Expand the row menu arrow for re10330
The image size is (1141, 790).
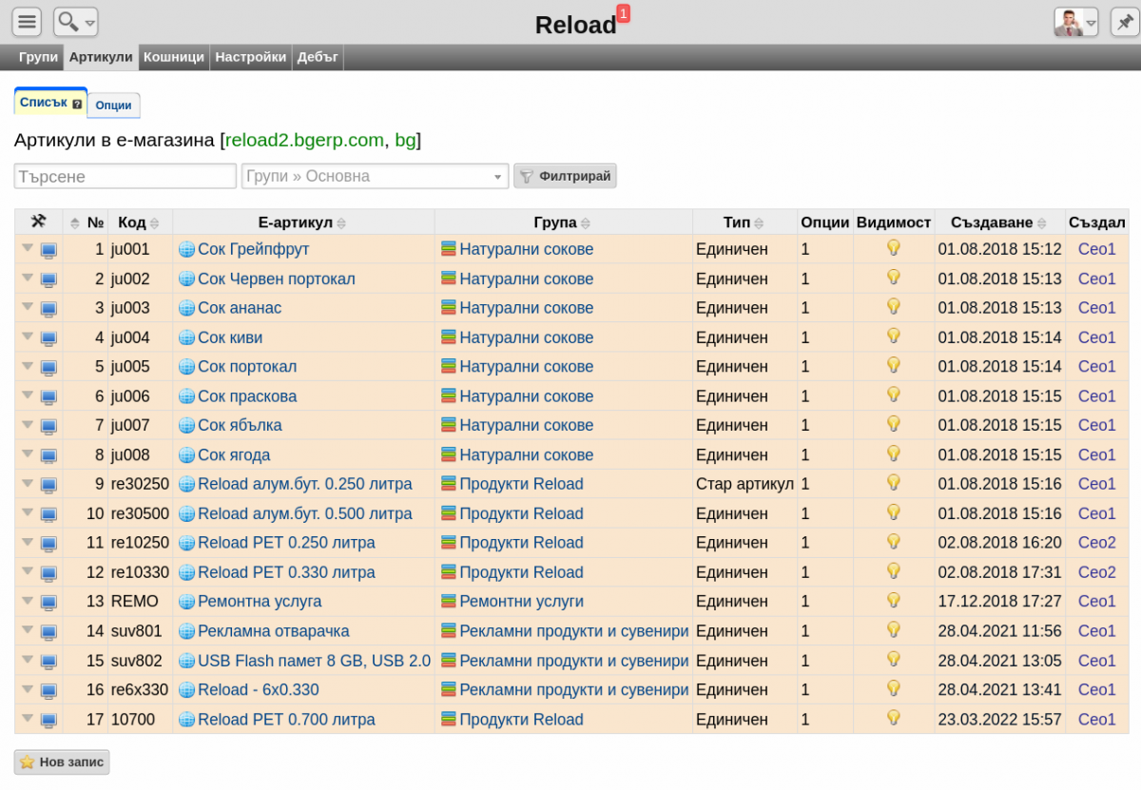click(x=28, y=572)
